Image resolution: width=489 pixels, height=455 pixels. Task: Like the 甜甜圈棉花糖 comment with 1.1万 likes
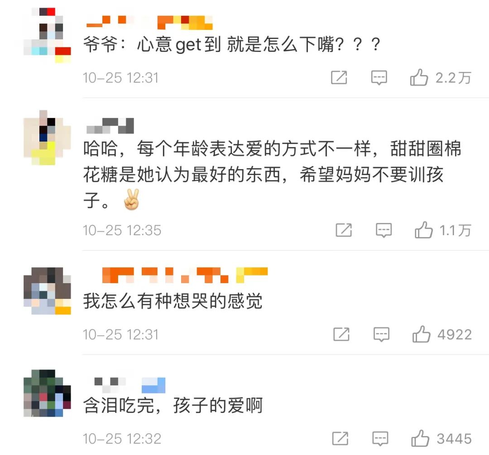tap(423, 230)
